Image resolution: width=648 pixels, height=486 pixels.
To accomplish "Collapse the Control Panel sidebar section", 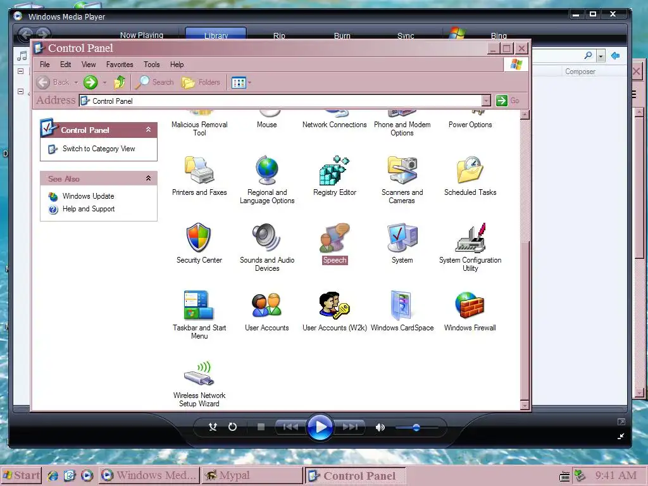I will click(x=148, y=130).
